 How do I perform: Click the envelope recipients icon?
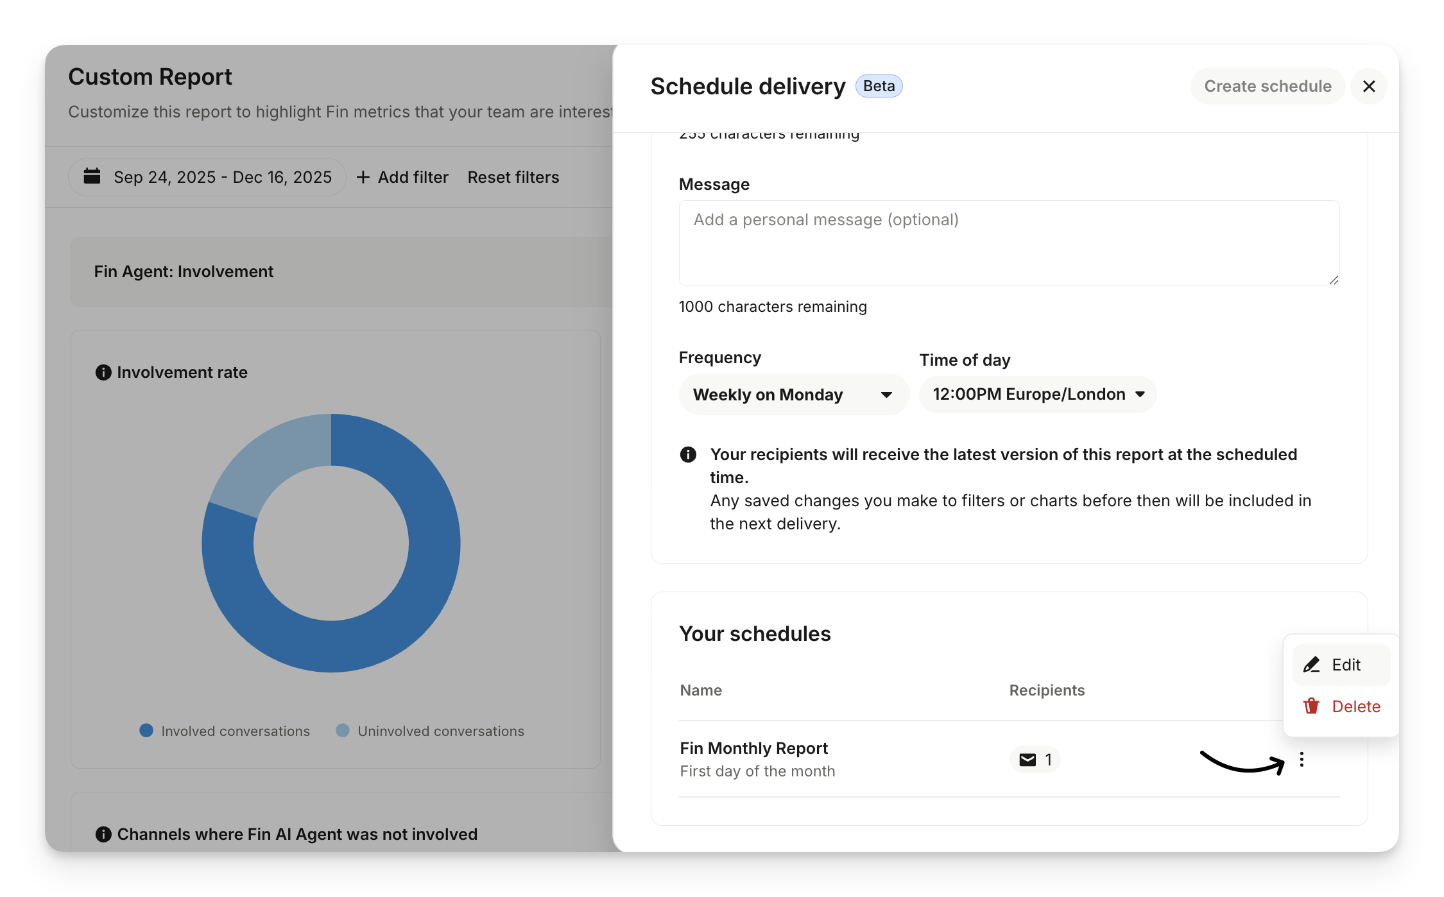point(1027,760)
